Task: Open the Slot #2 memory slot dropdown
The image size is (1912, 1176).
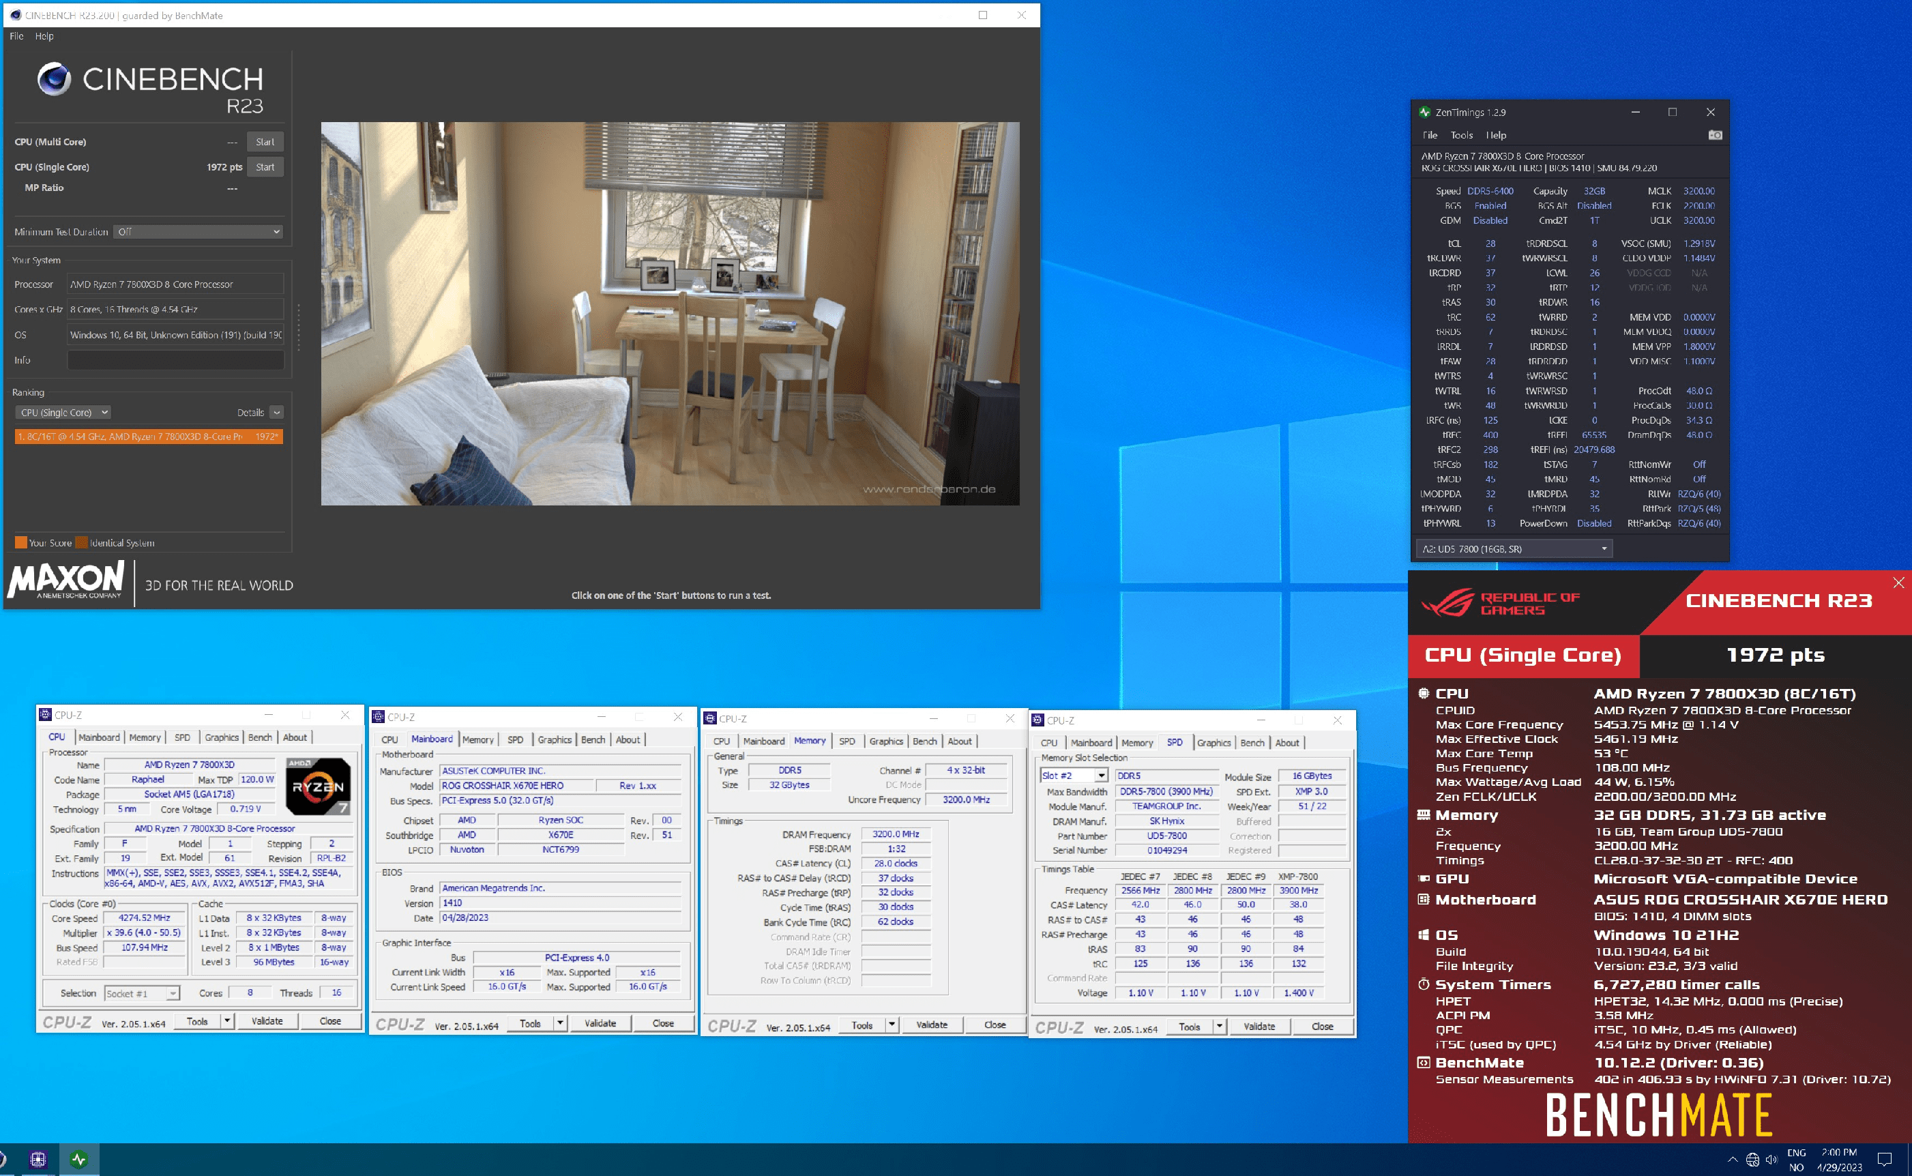Action: tap(1074, 776)
